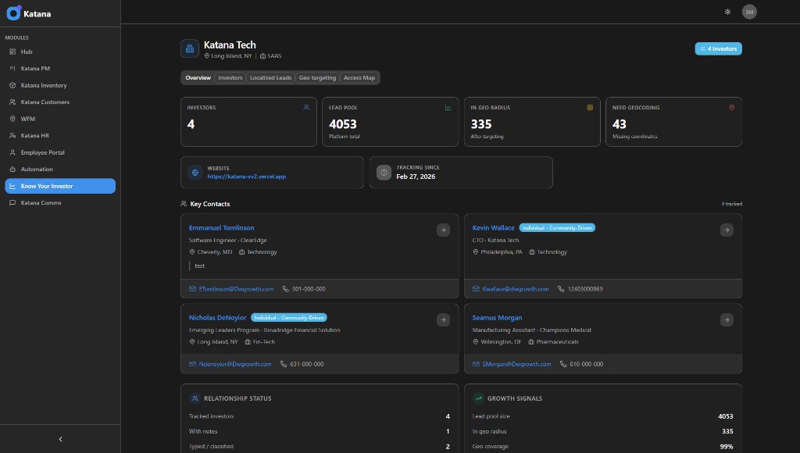Click the Katana Comms chat icon
Screen dimensions: 800x453
(12, 203)
